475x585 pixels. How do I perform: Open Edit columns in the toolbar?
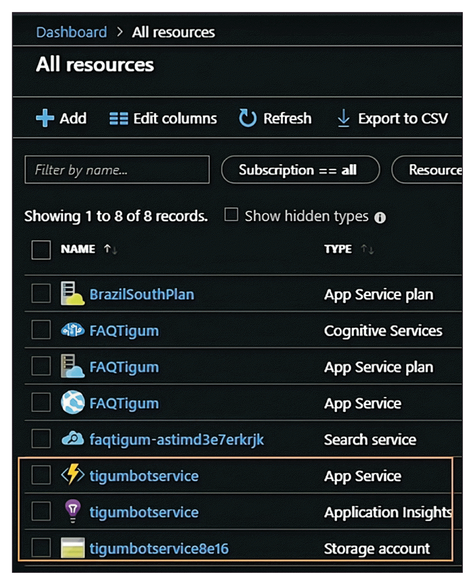pyautogui.click(x=163, y=119)
